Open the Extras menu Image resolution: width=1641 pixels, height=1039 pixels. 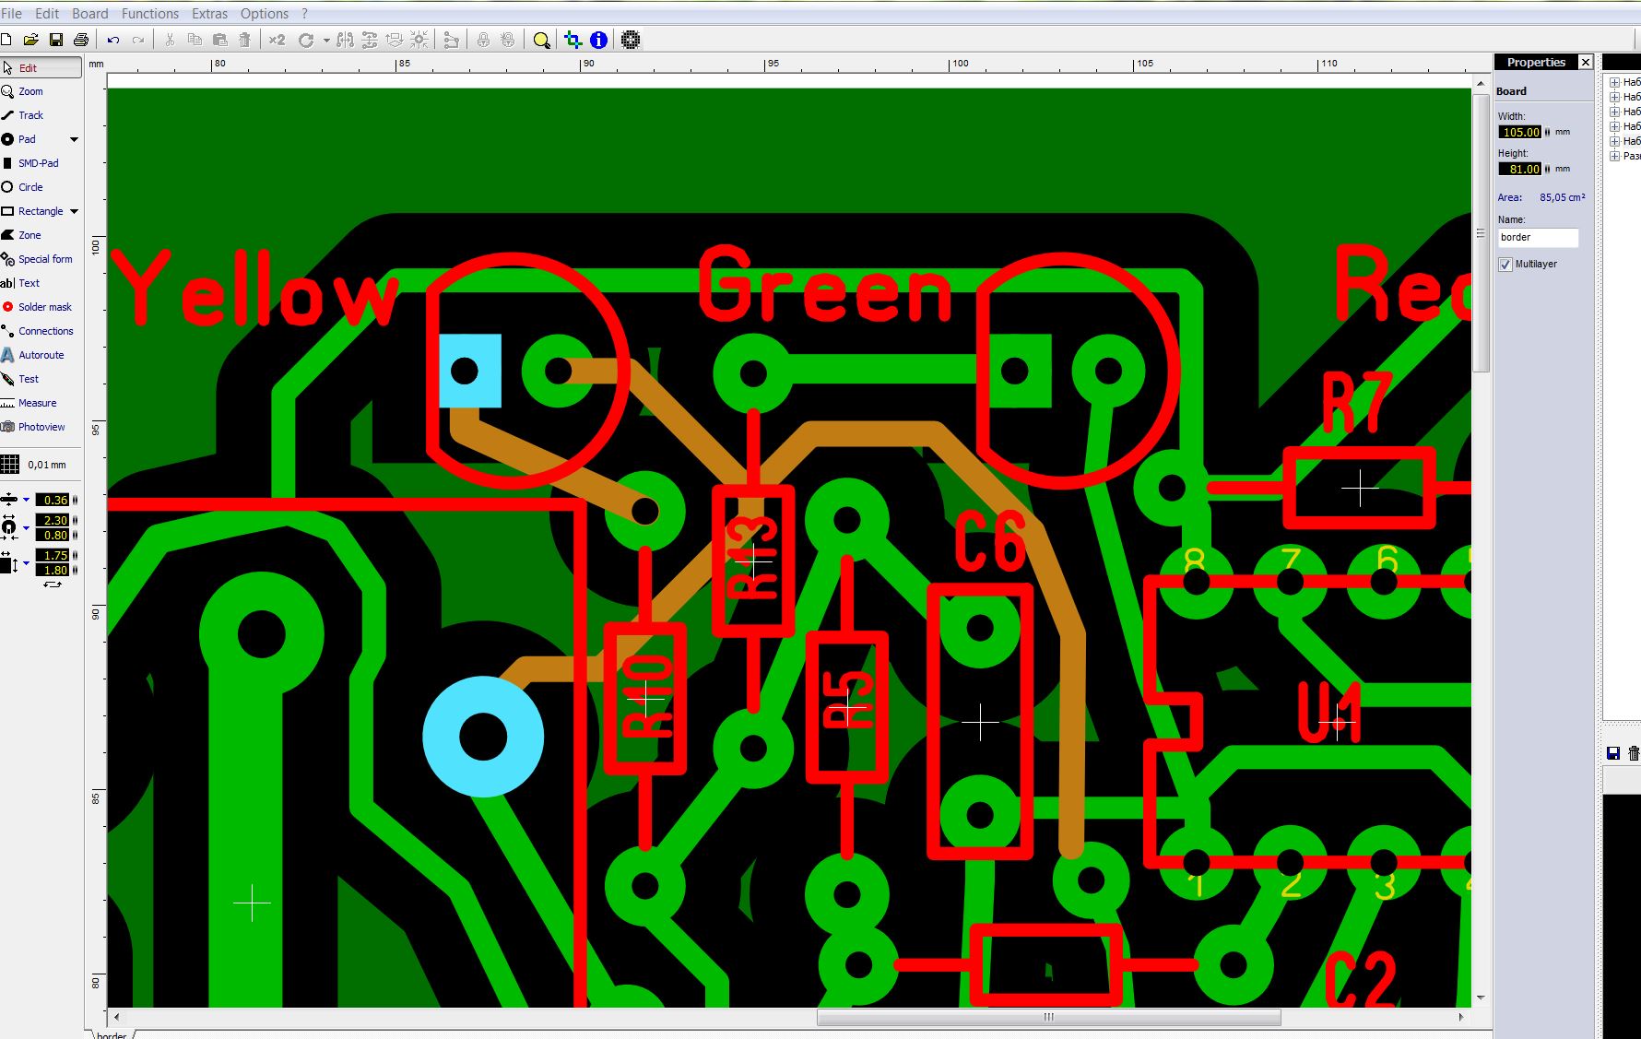pyautogui.click(x=209, y=14)
